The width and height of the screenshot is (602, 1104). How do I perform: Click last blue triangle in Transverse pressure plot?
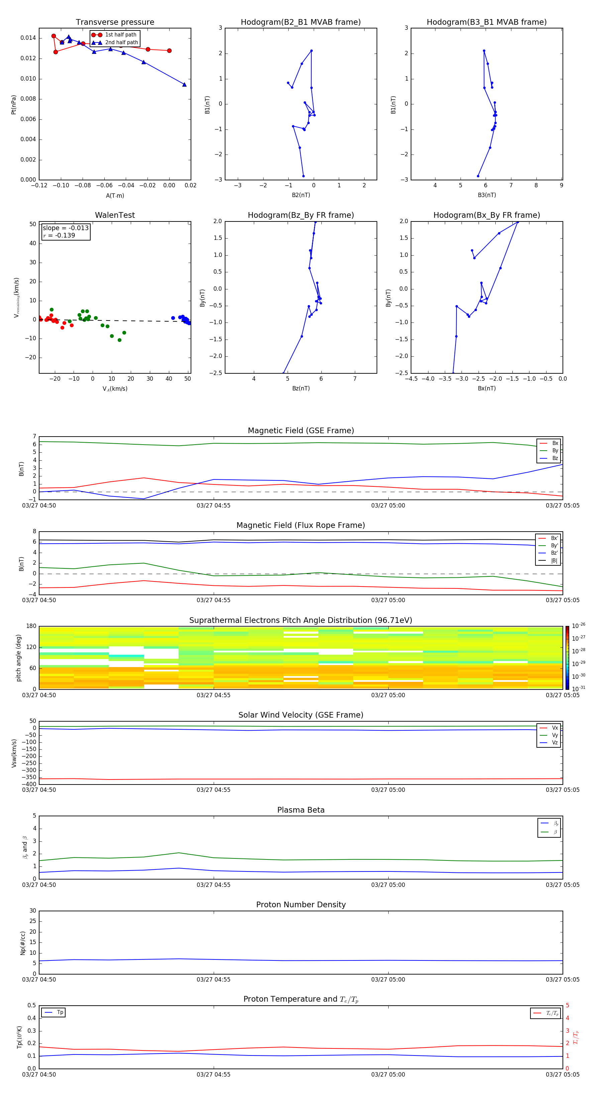[x=184, y=84]
